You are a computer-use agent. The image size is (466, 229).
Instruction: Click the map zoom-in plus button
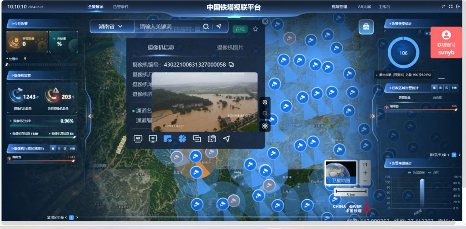point(365,173)
